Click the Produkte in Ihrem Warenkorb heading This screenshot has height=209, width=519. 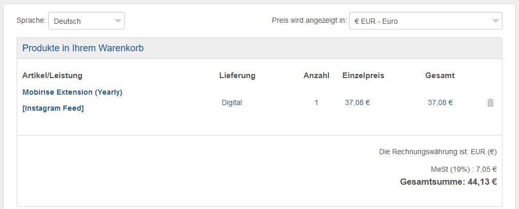pyautogui.click(x=83, y=48)
